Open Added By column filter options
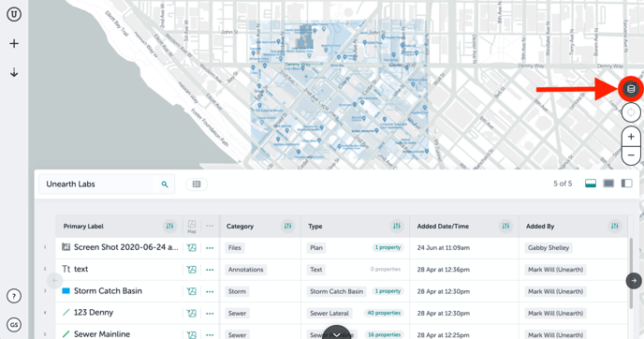Screen dimensions: 644x339 [614, 226]
